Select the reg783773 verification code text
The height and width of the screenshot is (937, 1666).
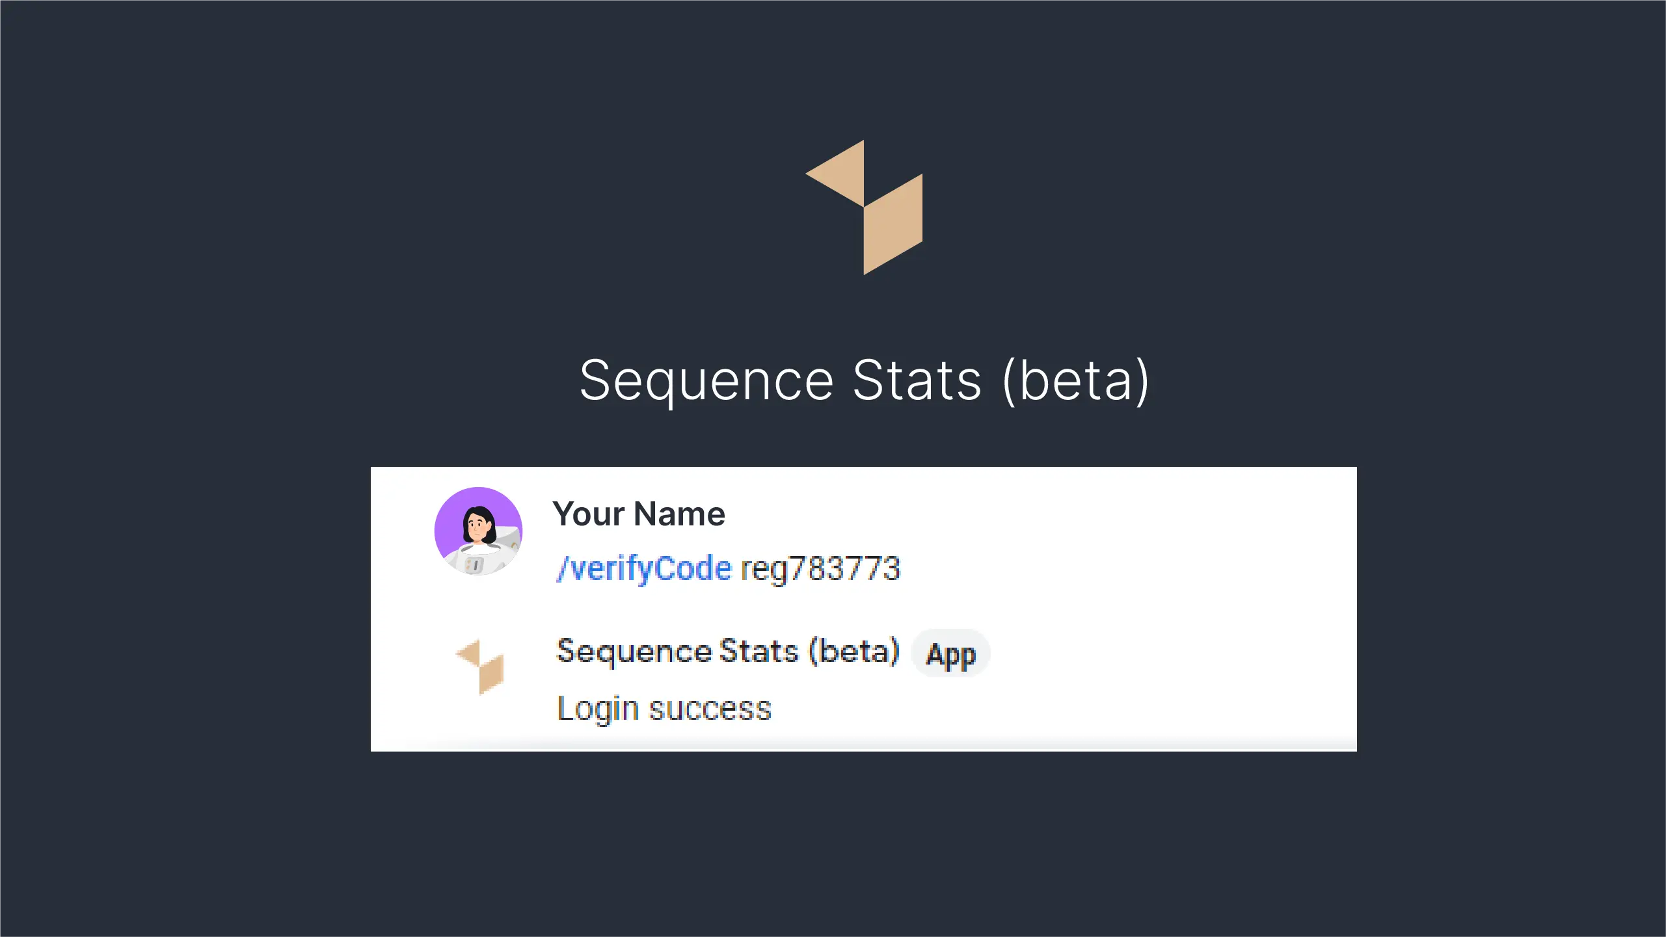coord(821,569)
